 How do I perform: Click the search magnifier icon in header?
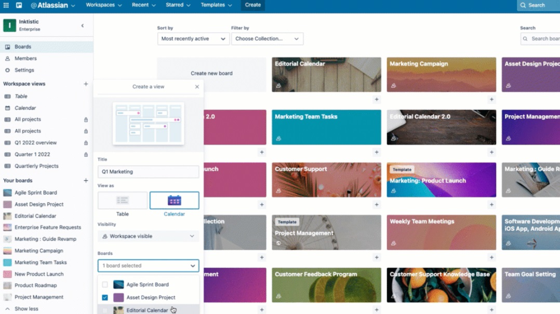pyautogui.click(x=523, y=5)
